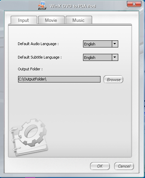145x178 pixels.
Task: Click the Cancel button
Action: [124, 166]
